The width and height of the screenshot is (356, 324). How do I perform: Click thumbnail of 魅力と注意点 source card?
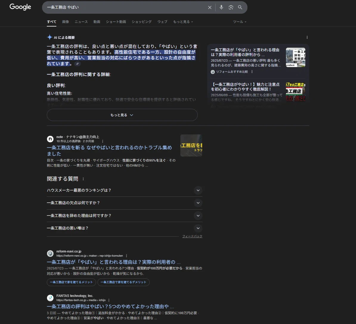tap(295, 92)
